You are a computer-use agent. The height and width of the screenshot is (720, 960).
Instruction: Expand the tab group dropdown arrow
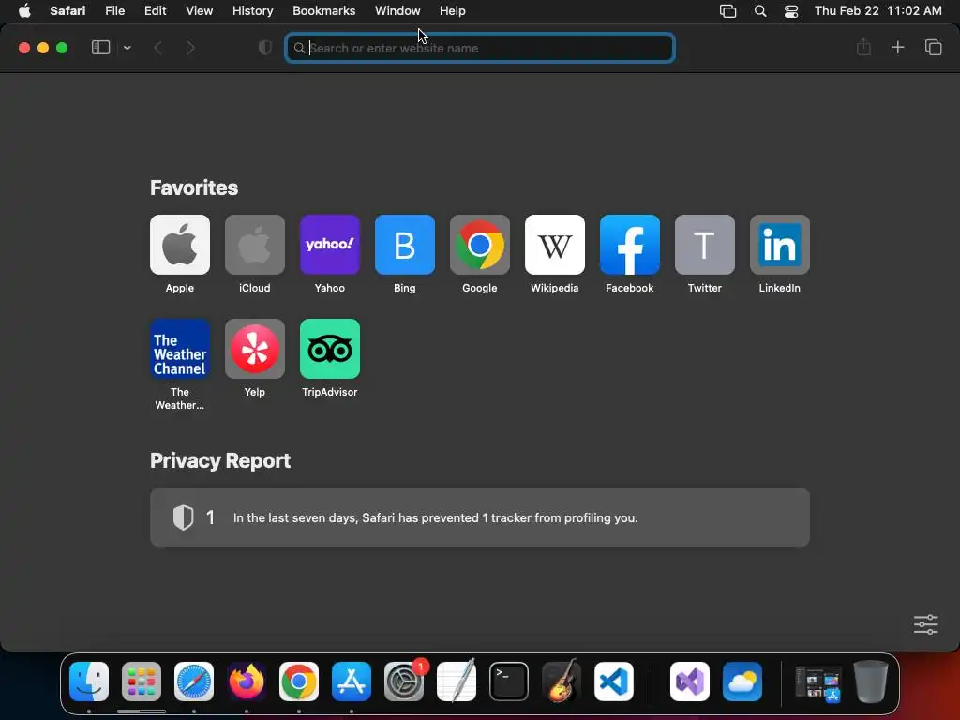click(127, 48)
